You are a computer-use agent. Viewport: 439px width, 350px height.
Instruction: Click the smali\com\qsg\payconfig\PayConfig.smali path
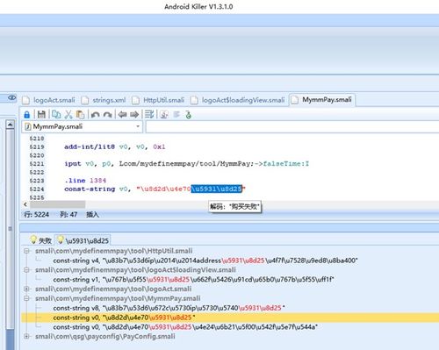(105, 337)
